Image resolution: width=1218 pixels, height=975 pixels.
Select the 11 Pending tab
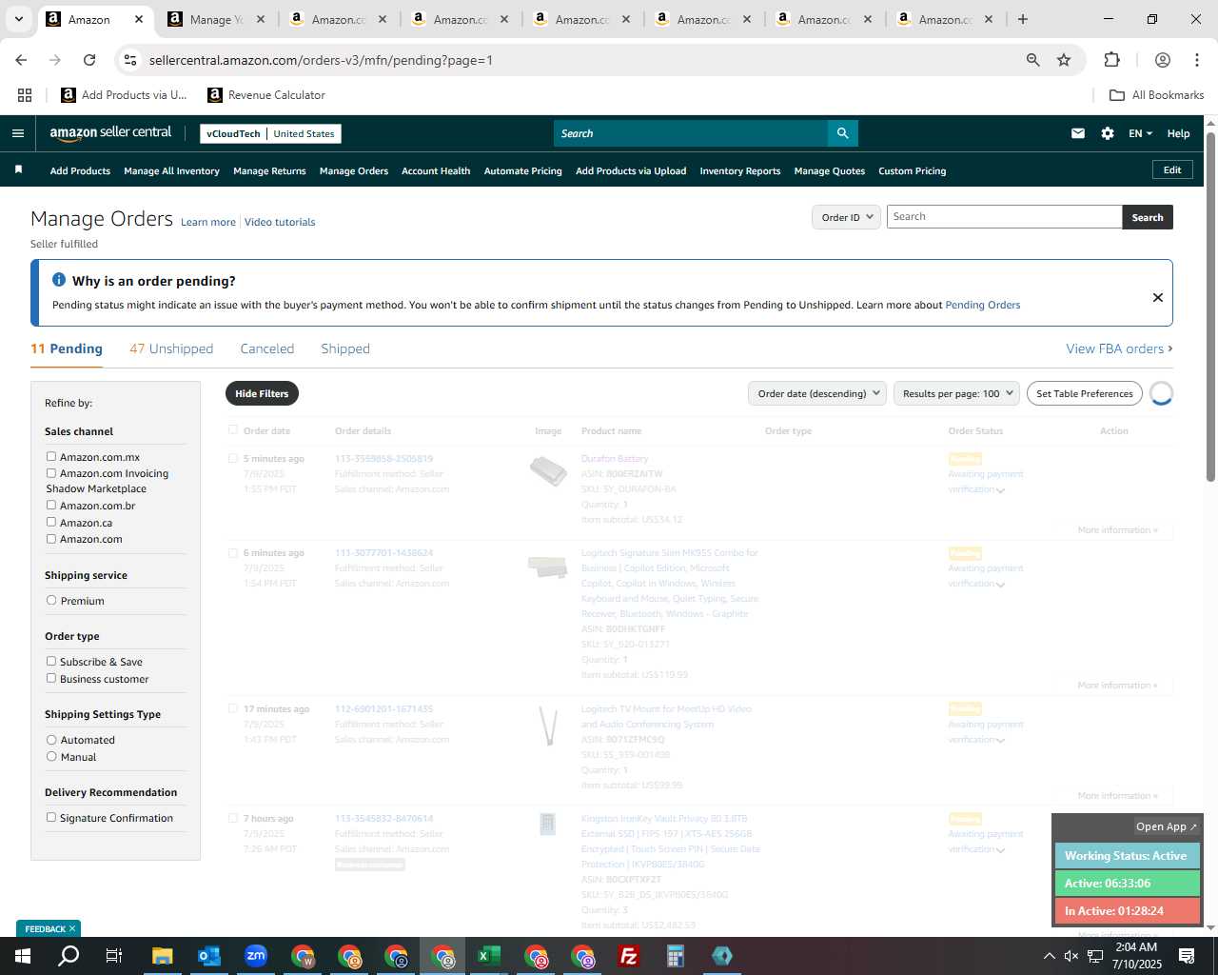[x=67, y=348]
